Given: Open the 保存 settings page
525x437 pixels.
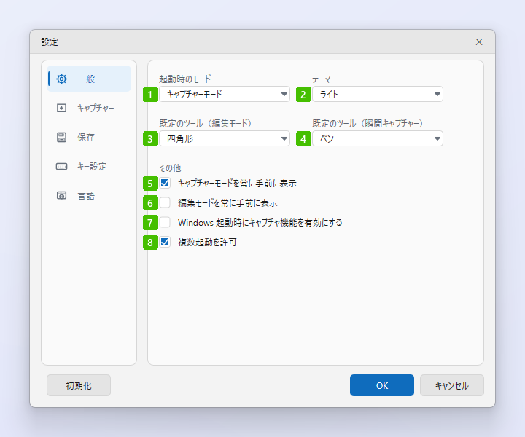Looking at the screenshot, I should [89, 137].
